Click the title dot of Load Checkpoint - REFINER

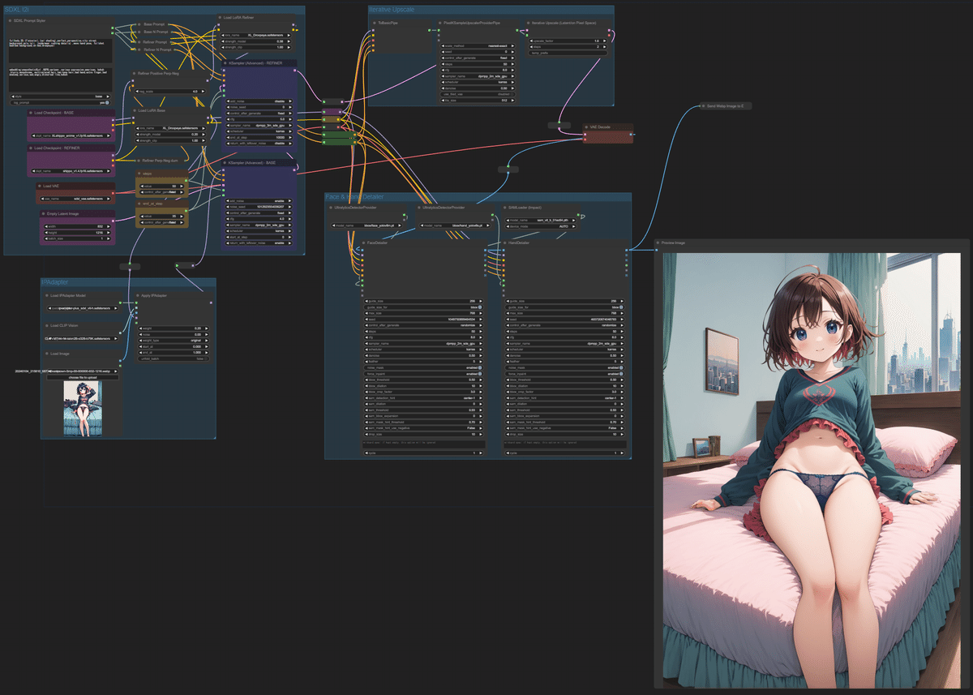tap(31, 148)
